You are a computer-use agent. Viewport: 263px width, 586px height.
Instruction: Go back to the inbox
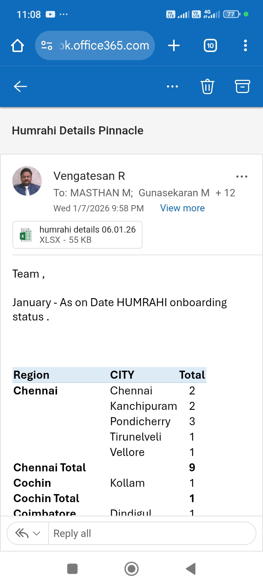tap(20, 86)
